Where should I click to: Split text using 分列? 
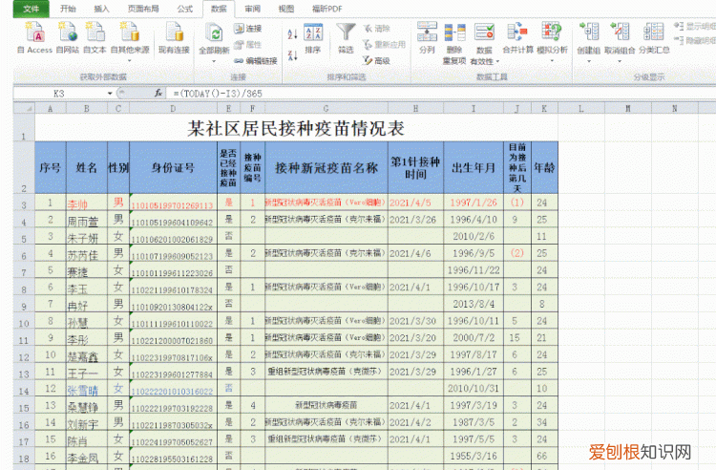pos(427,38)
